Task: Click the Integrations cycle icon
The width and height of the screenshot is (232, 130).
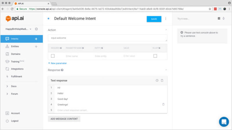Action: pyautogui.click(x=7, y=69)
